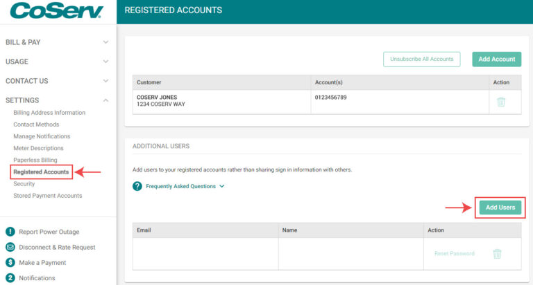Click the CoServ logo
The height and width of the screenshot is (285, 533).
click(x=56, y=11)
